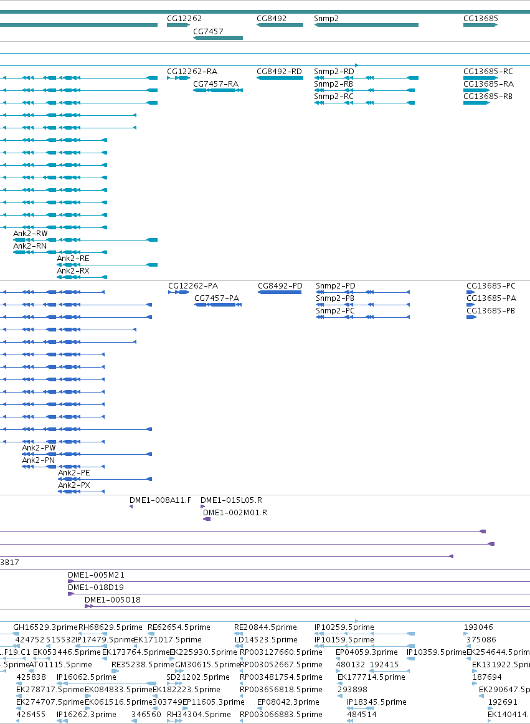Select protein CG7457-PA
This screenshot has height=724, width=530.
coord(217,298)
